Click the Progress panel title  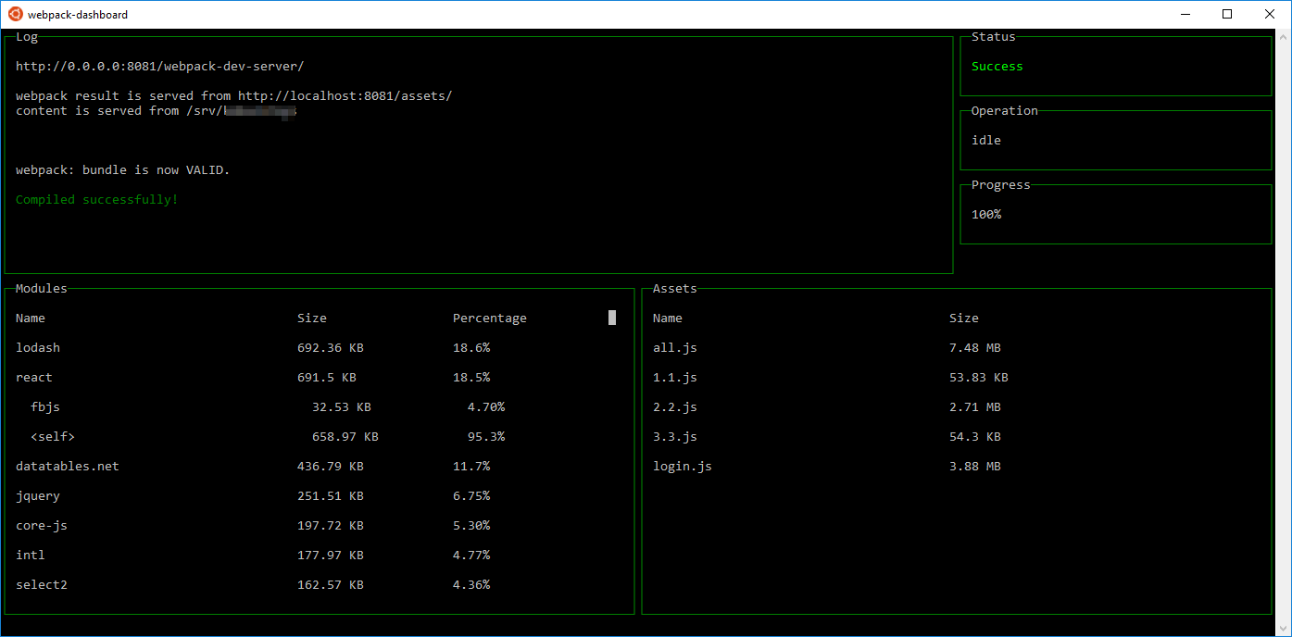click(x=1001, y=185)
